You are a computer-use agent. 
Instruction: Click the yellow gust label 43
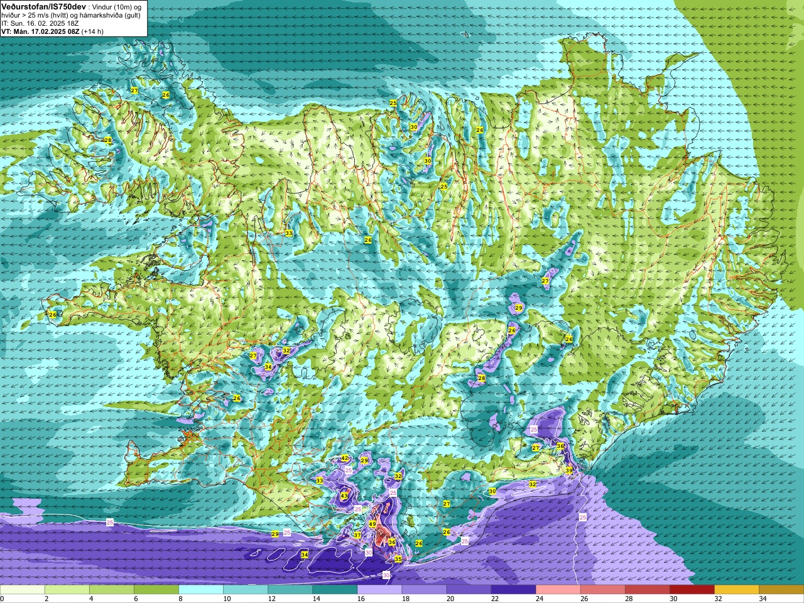pos(344,496)
